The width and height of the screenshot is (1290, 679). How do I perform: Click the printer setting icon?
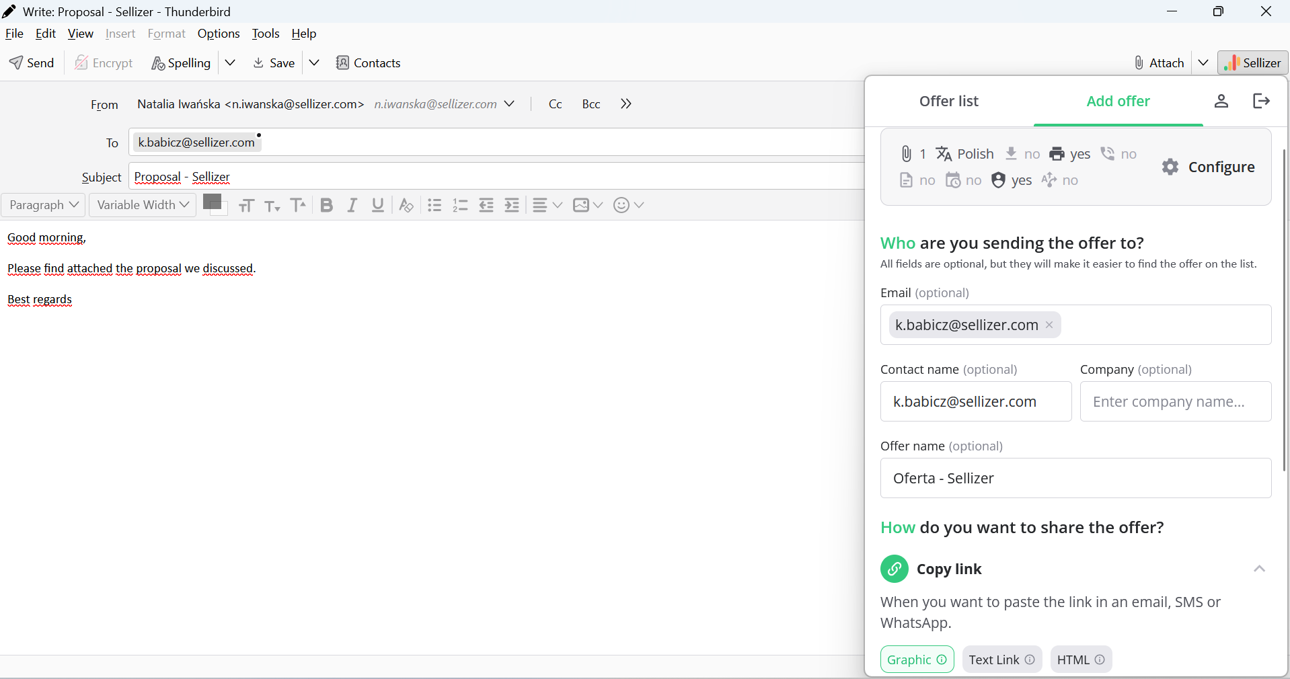[1057, 154]
